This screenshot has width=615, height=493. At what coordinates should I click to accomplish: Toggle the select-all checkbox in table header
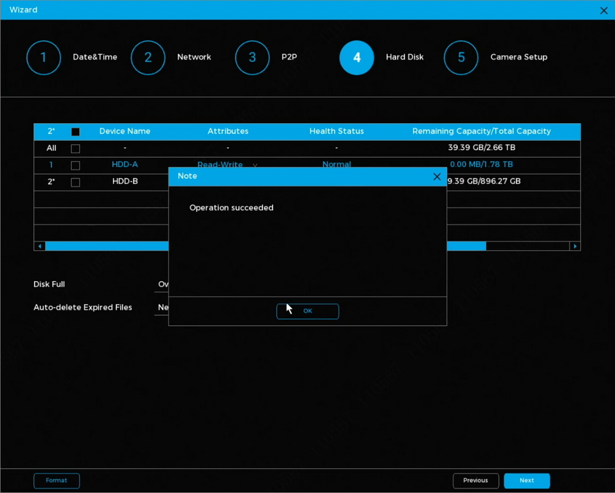[x=76, y=132]
